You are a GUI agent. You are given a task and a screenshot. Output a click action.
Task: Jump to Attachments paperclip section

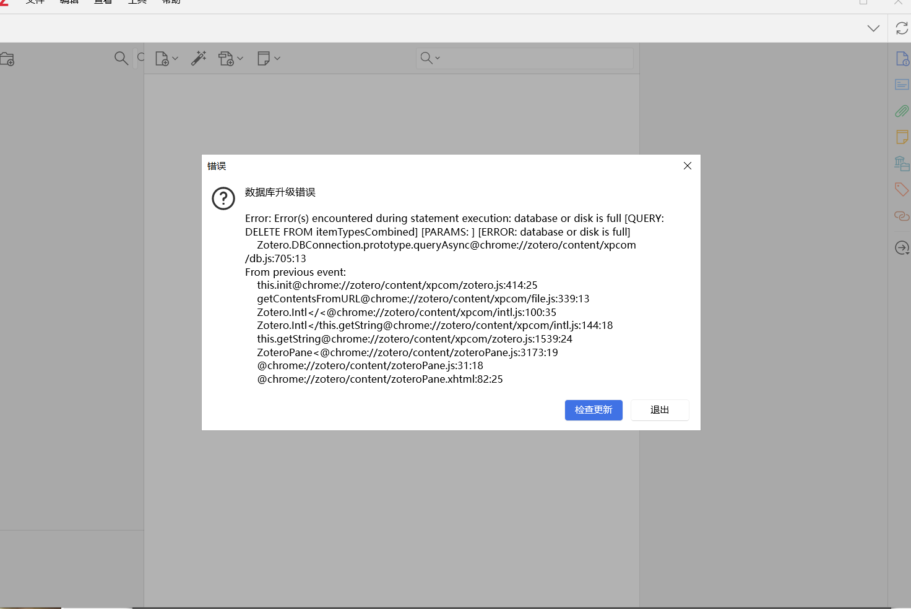(902, 111)
